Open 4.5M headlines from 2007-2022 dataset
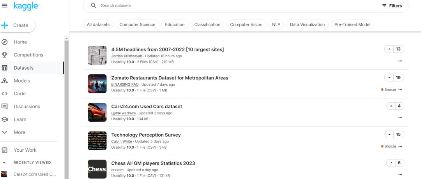 point(168,49)
